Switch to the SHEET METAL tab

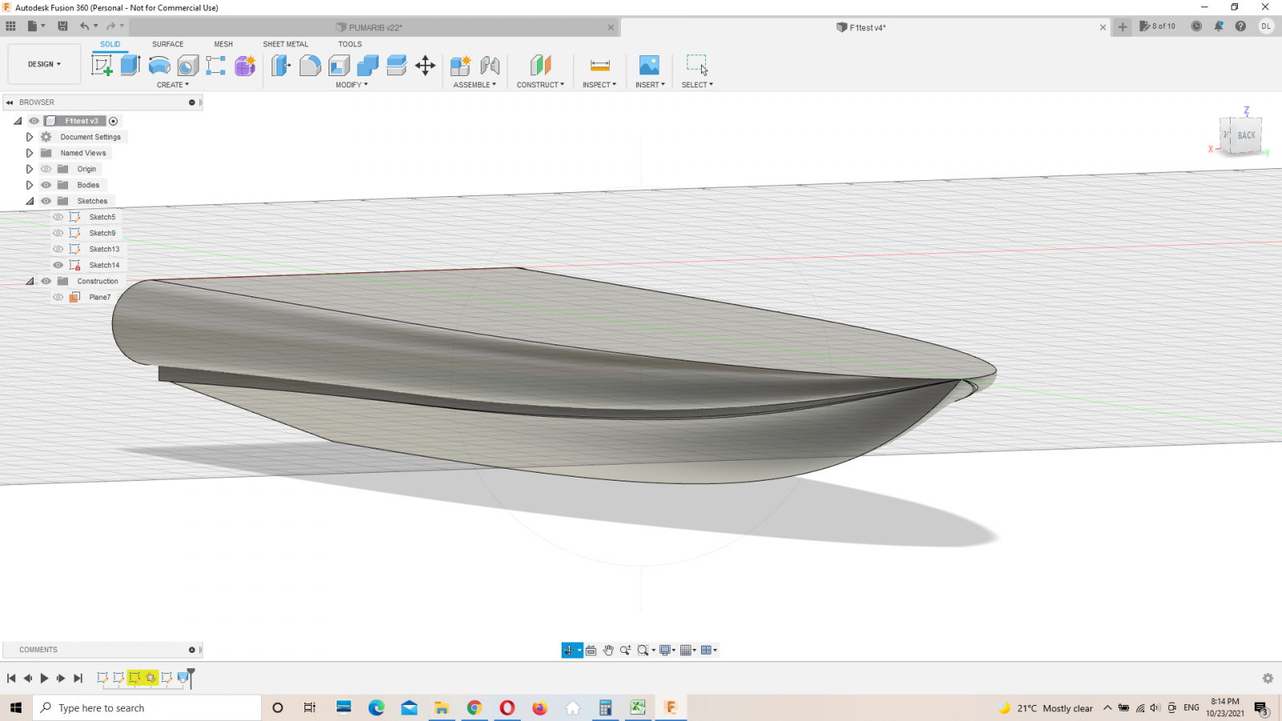(285, 44)
